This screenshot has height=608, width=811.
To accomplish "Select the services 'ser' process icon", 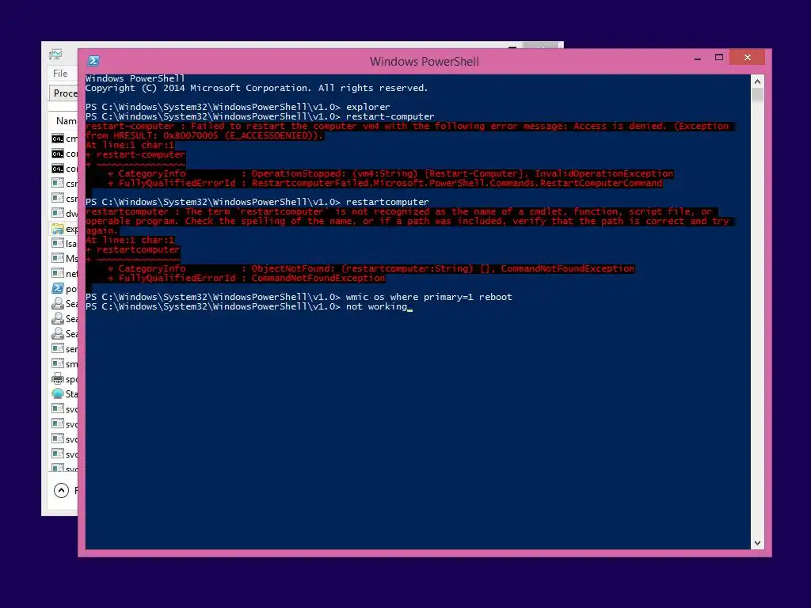I will tap(58, 348).
